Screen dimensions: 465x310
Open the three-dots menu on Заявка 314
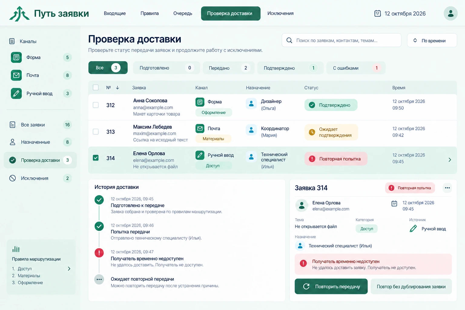point(447,188)
